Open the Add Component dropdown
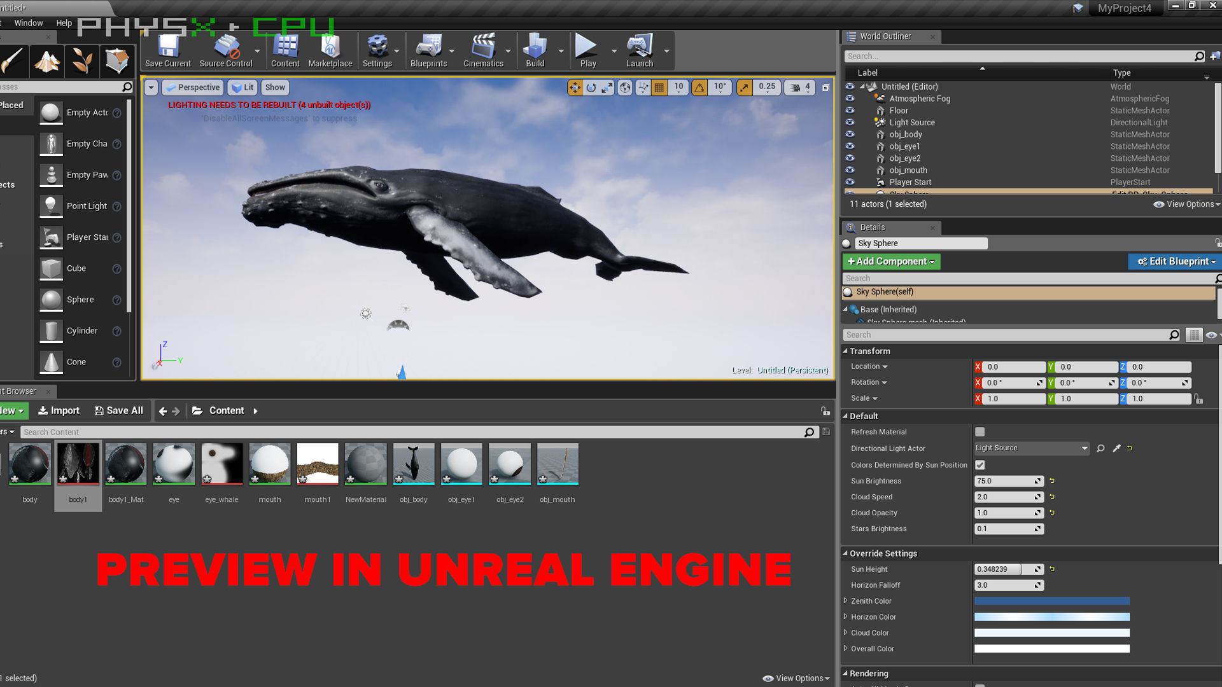The width and height of the screenshot is (1222, 687). coord(891,261)
